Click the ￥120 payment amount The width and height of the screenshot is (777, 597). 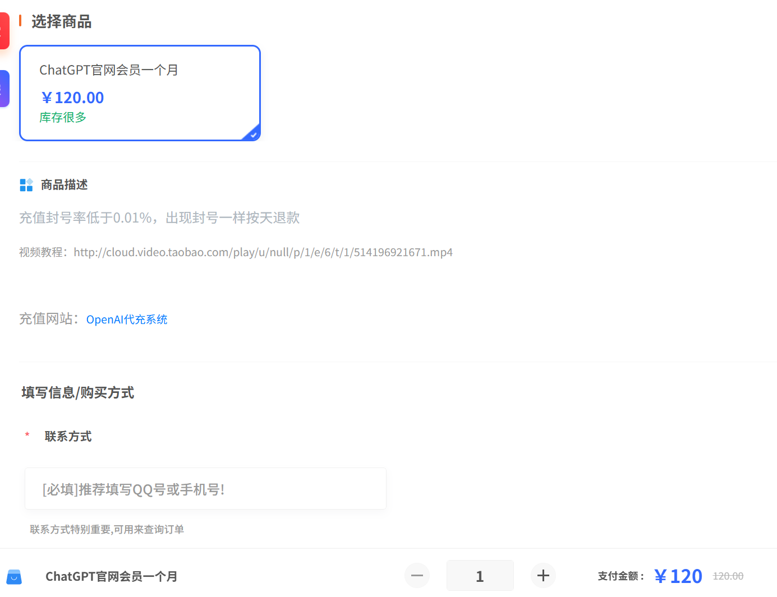[x=678, y=576]
